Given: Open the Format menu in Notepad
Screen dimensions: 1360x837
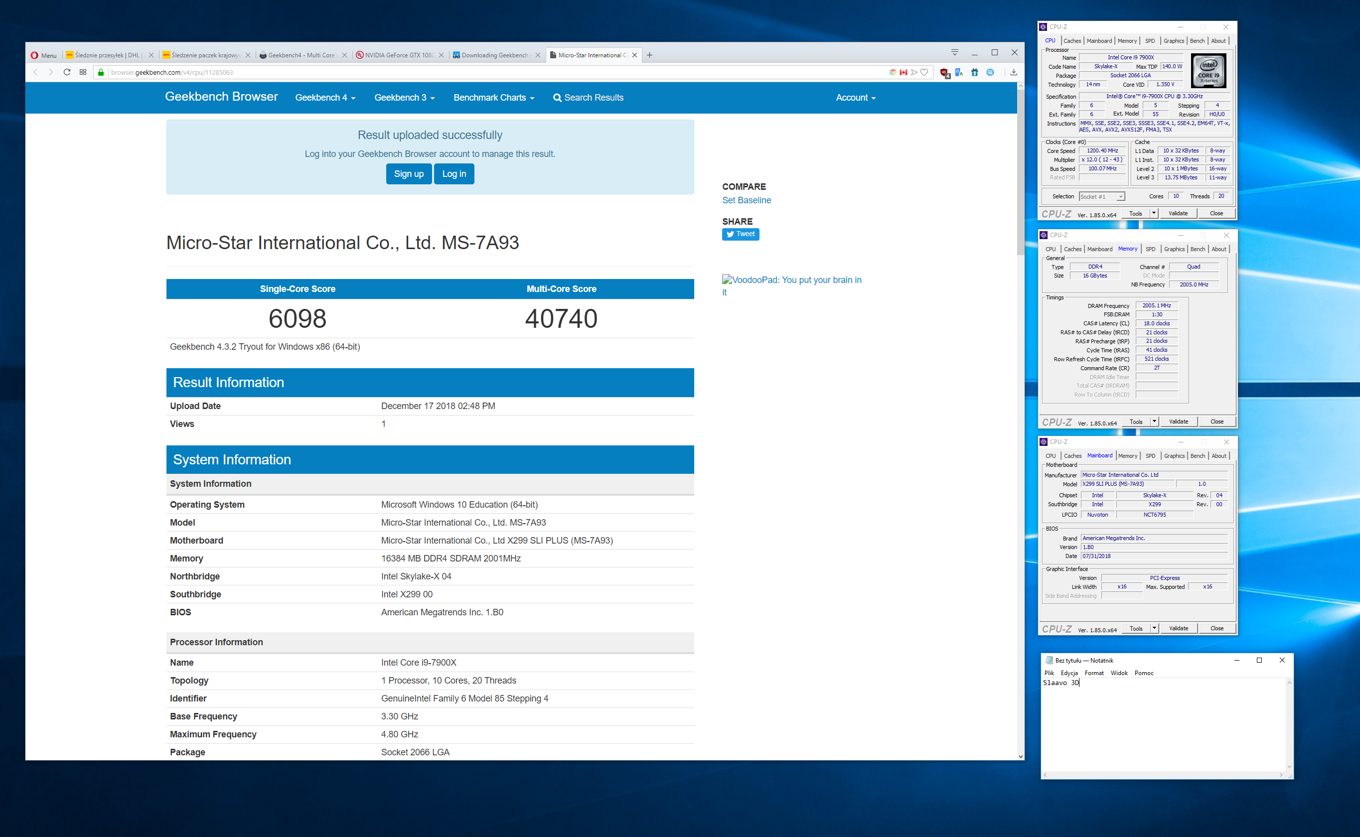Looking at the screenshot, I should point(1094,673).
